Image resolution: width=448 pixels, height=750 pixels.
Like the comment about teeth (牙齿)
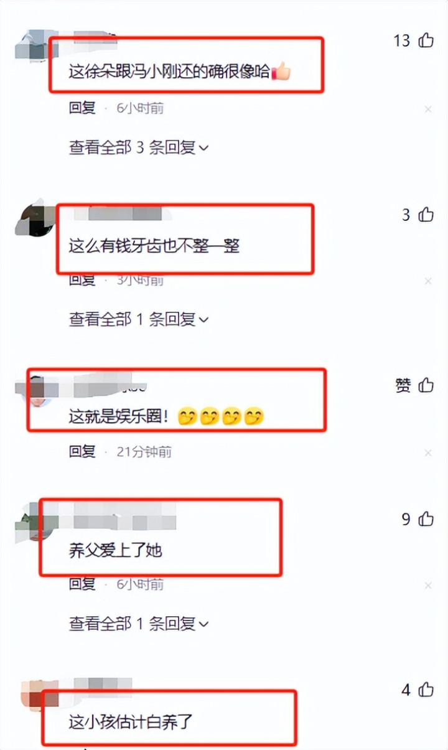pyautogui.click(x=426, y=215)
